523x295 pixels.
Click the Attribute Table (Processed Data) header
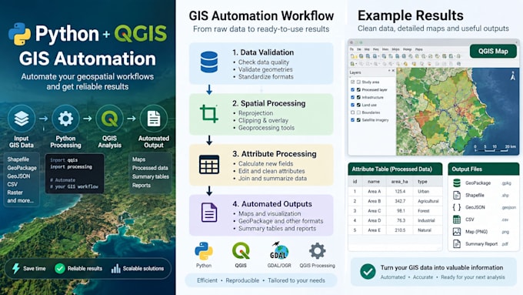[x=395, y=169]
